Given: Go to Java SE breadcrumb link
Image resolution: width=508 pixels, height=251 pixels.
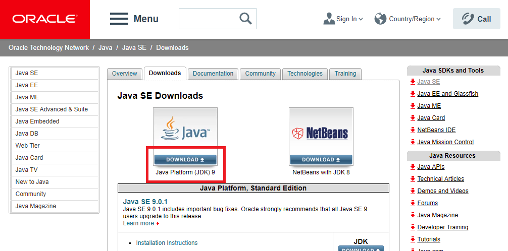Looking at the screenshot, I should pos(134,47).
